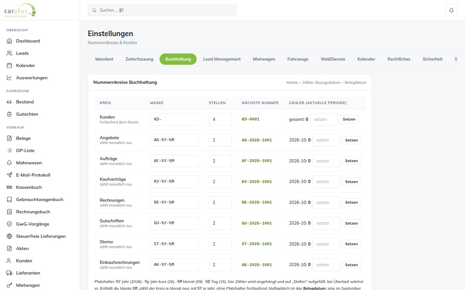Open the Zeiterfassung tab
The height and width of the screenshot is (290, 465).
(x=139, y=59)
